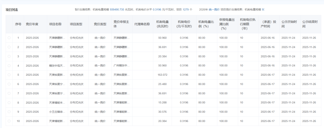Open project name 穗发中�European row 4 cell

pos(57,66)
